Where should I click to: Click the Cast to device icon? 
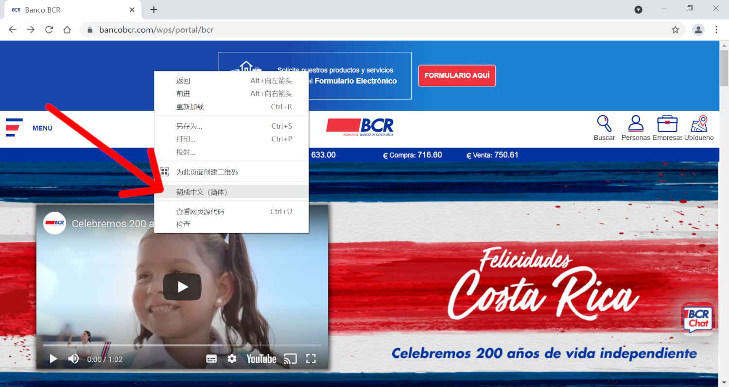pyautogui.click(x=290, y=359)
